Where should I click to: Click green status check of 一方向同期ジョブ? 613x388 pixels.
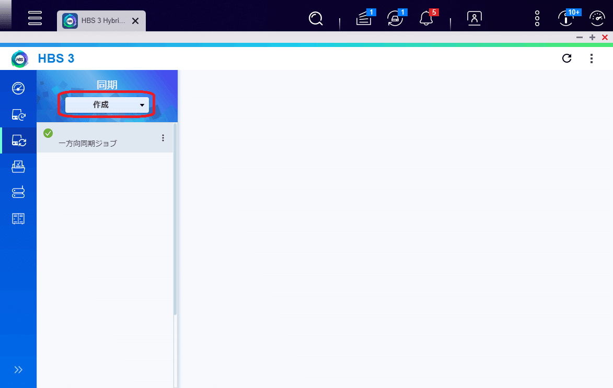[x=48, y=133]
